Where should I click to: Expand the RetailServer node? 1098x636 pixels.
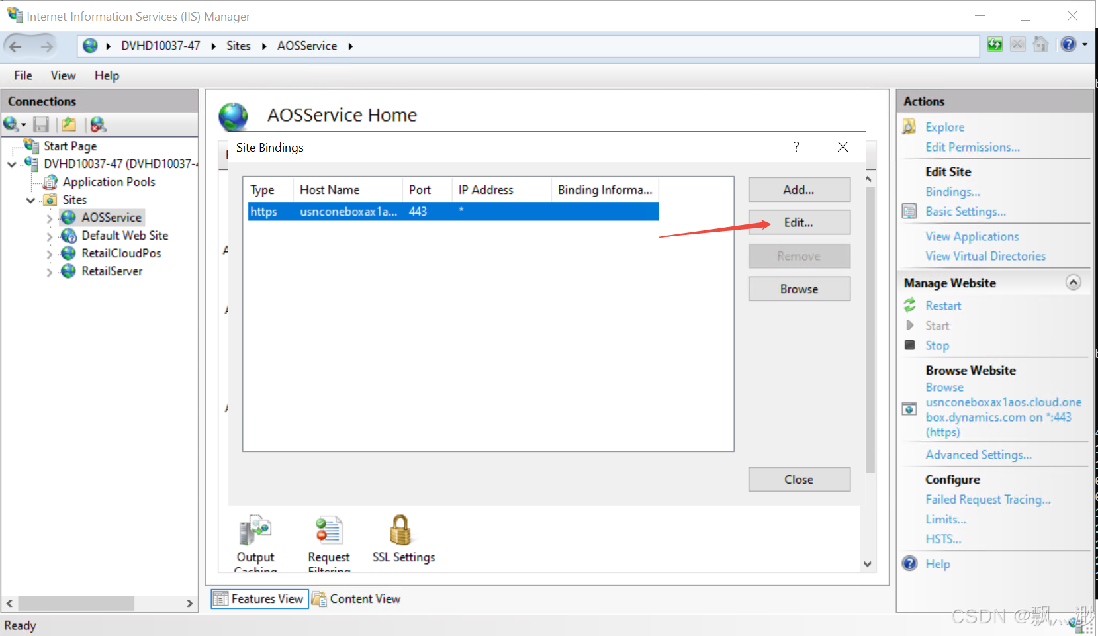pos(49,271)
